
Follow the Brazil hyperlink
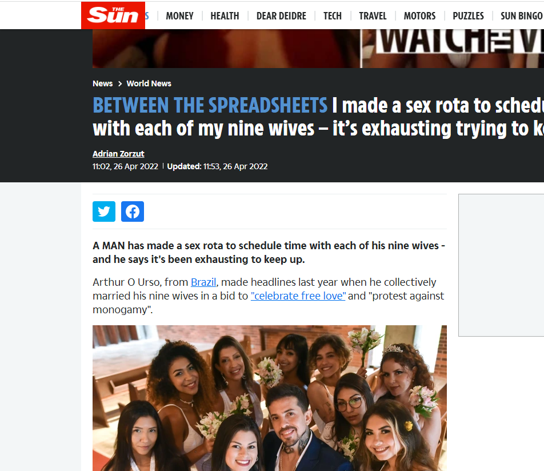pos(203,282)
